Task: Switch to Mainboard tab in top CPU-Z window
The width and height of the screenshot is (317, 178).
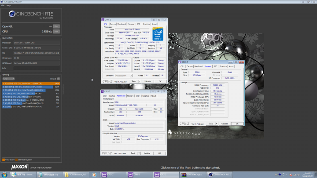Action: pyautogui.click(x=122, y=24)
